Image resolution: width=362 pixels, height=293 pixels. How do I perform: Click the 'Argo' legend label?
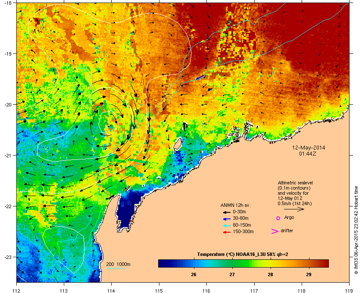[289, 218]
